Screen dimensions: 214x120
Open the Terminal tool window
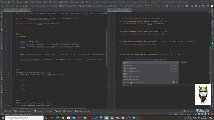tap(38, 111)
